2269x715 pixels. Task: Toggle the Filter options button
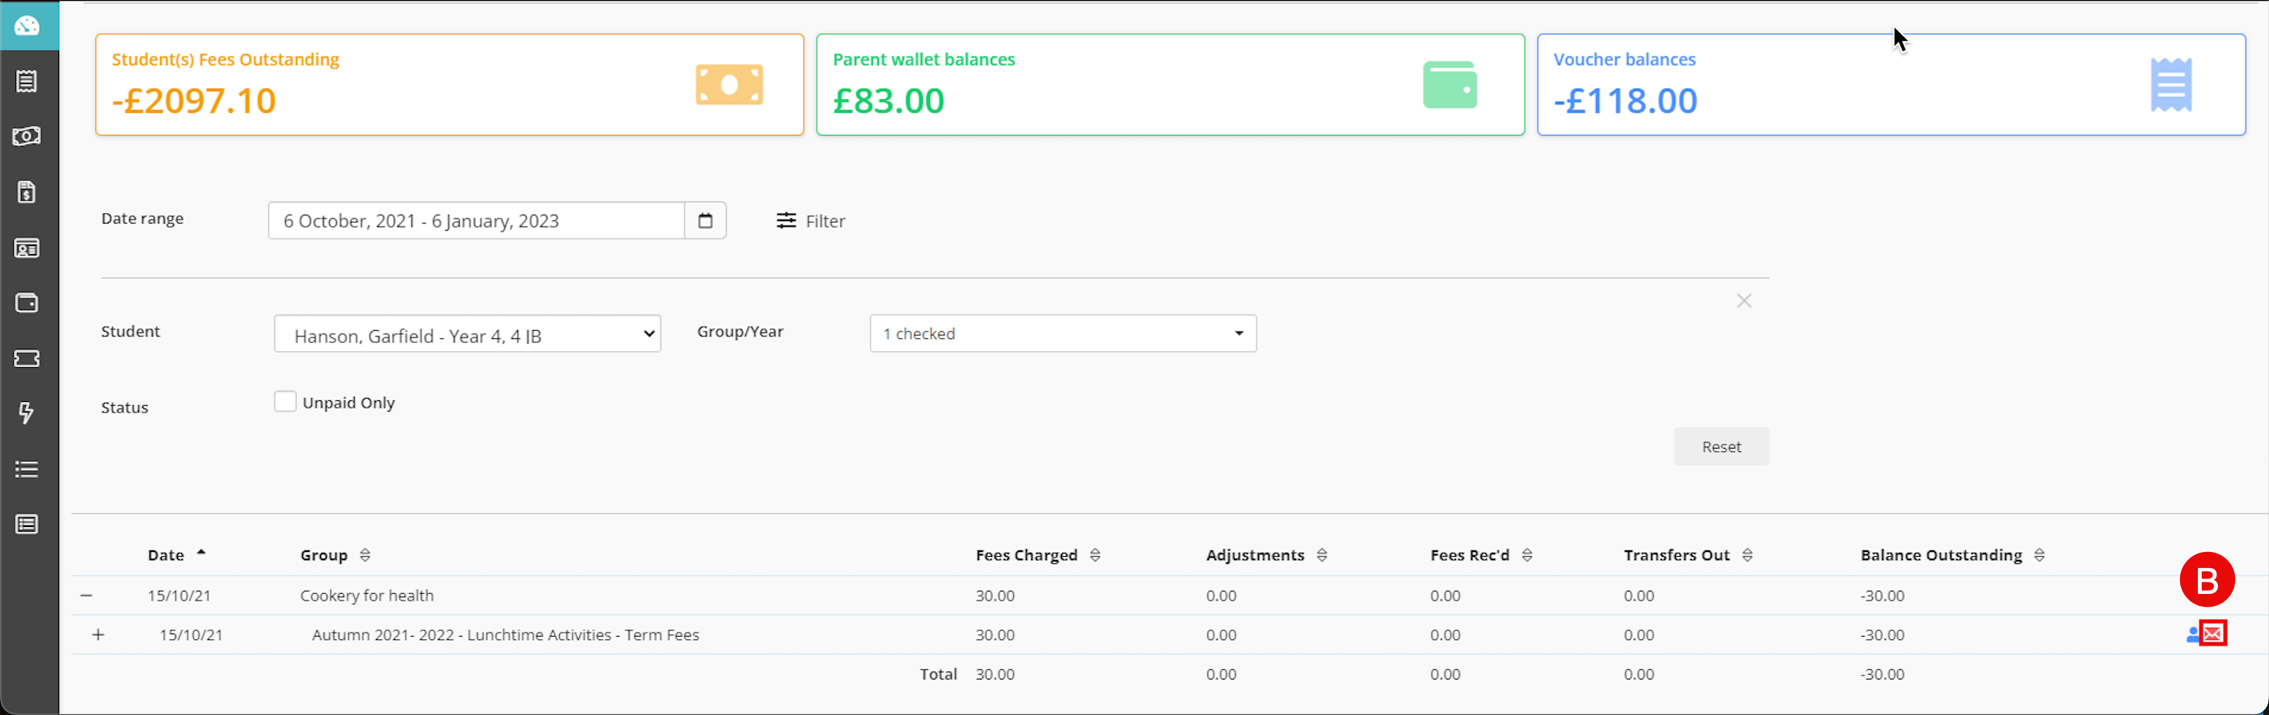(x=810, y=221)
